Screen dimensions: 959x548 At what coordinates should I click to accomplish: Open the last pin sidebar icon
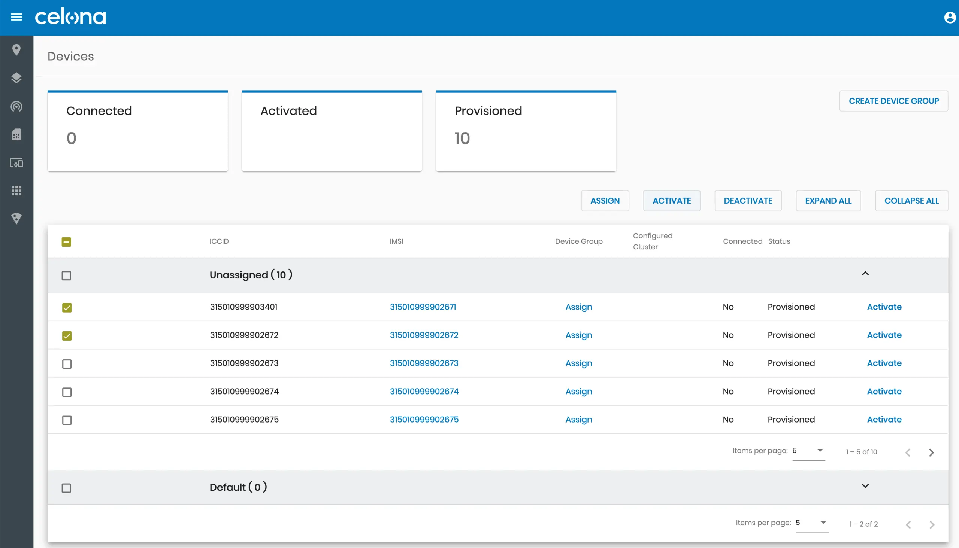pos(16,219)
